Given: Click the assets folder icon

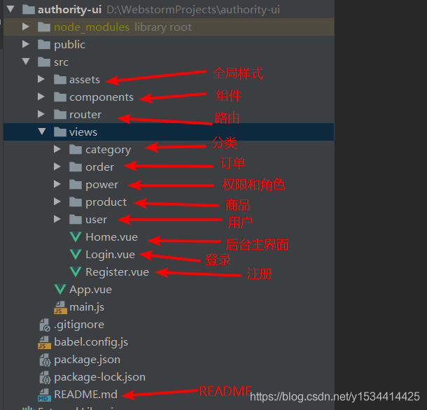Looking at the screenshot, I should pos(60,80).
